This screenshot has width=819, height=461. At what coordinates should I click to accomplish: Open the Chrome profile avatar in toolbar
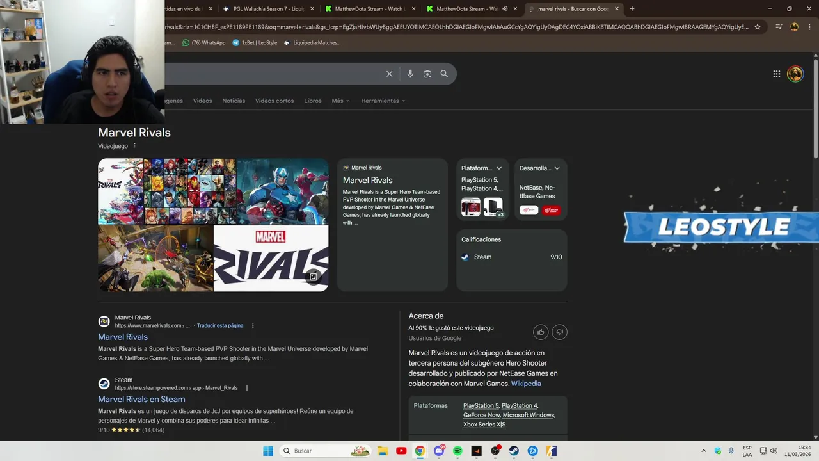point(794,27)
